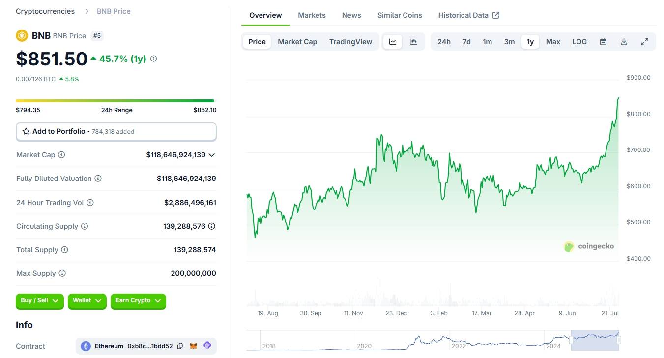664x358 pixels.
Task: Click the 200,000,000 max supply value
Action: point(194,273)
